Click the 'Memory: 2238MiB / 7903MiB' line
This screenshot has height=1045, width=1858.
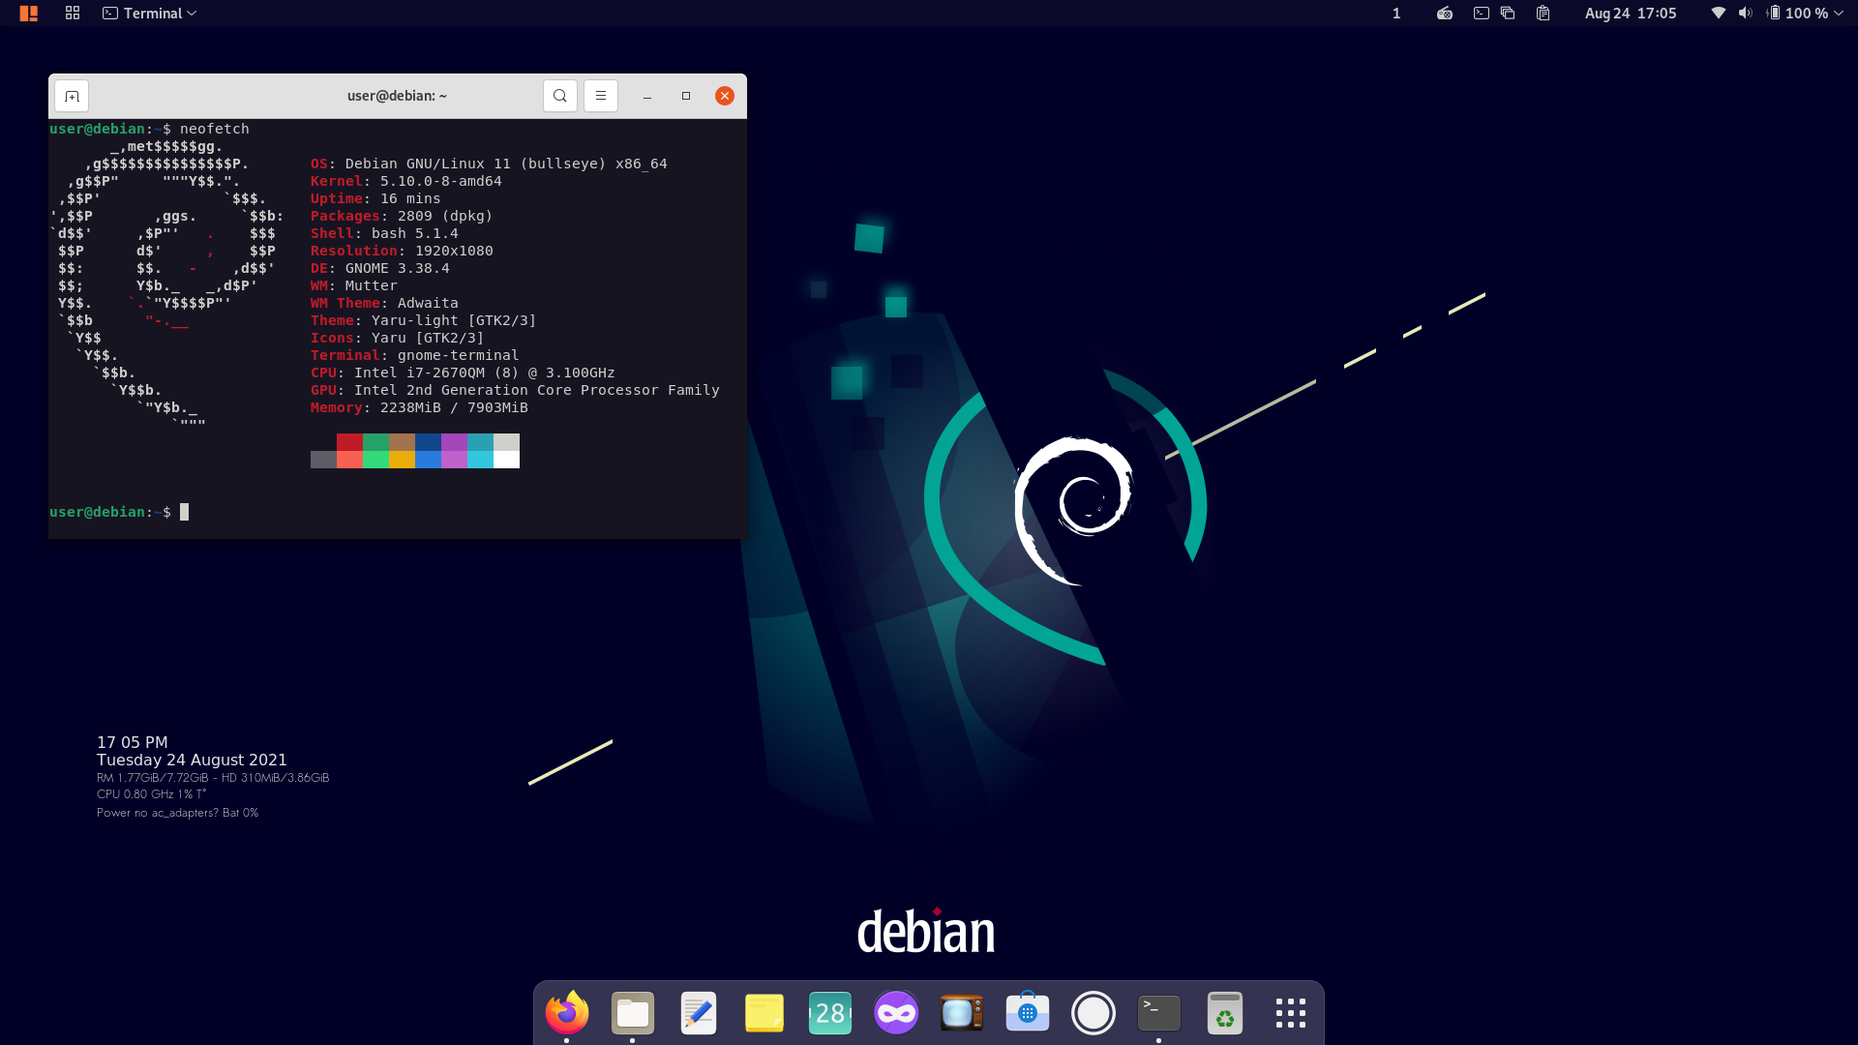pos(419,407)
